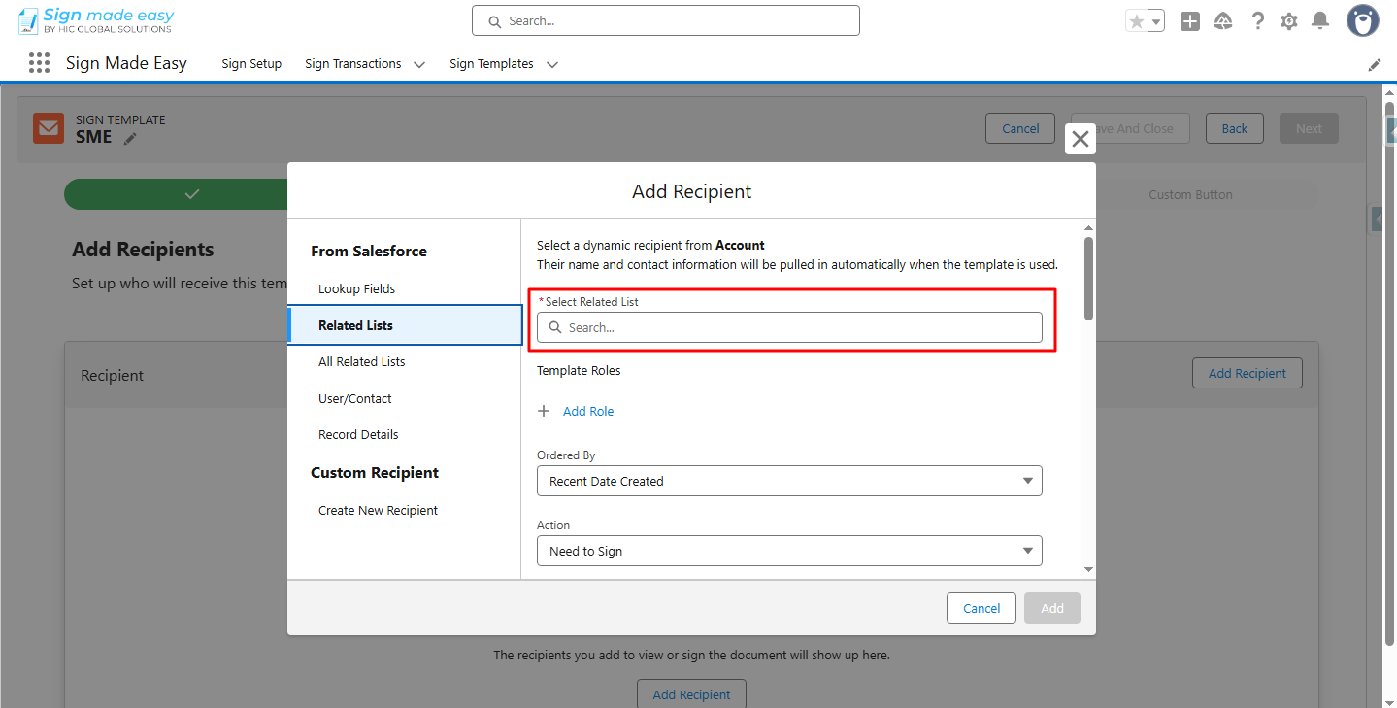This screenshot has width=1397, height=708.
Task: Click the dialog's vertical scrollbar
Action: click(x=1088, y=278)
